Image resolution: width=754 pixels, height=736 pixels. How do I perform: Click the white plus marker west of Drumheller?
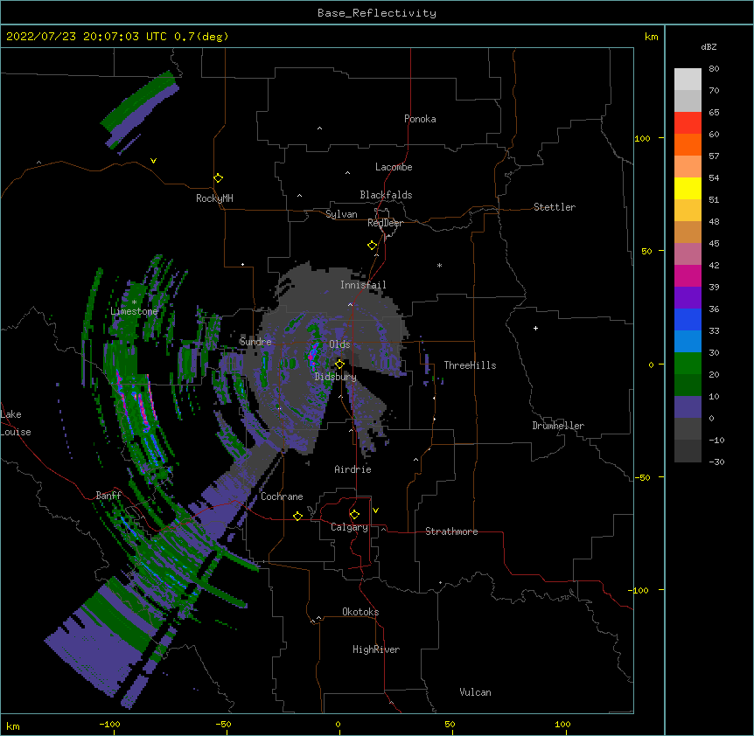(535, 328)
